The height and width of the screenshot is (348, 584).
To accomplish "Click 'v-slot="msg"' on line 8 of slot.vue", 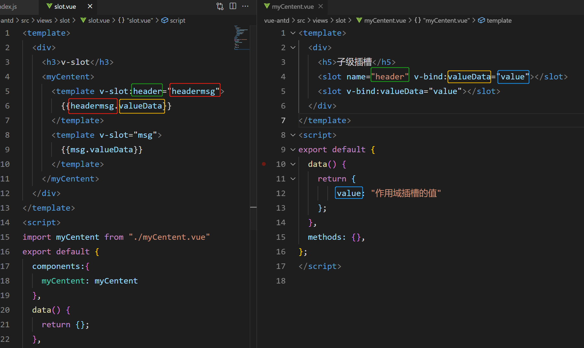I will pyautogui.click(x=128, y=135).
